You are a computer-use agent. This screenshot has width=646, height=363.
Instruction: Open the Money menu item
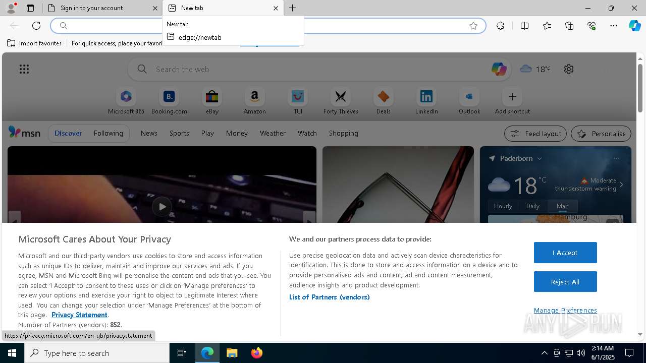(x=237, y=133)
